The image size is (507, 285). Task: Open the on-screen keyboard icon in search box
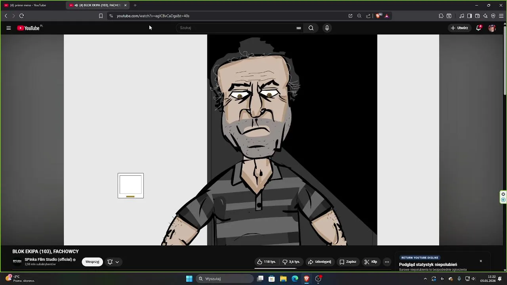point(299,28)
